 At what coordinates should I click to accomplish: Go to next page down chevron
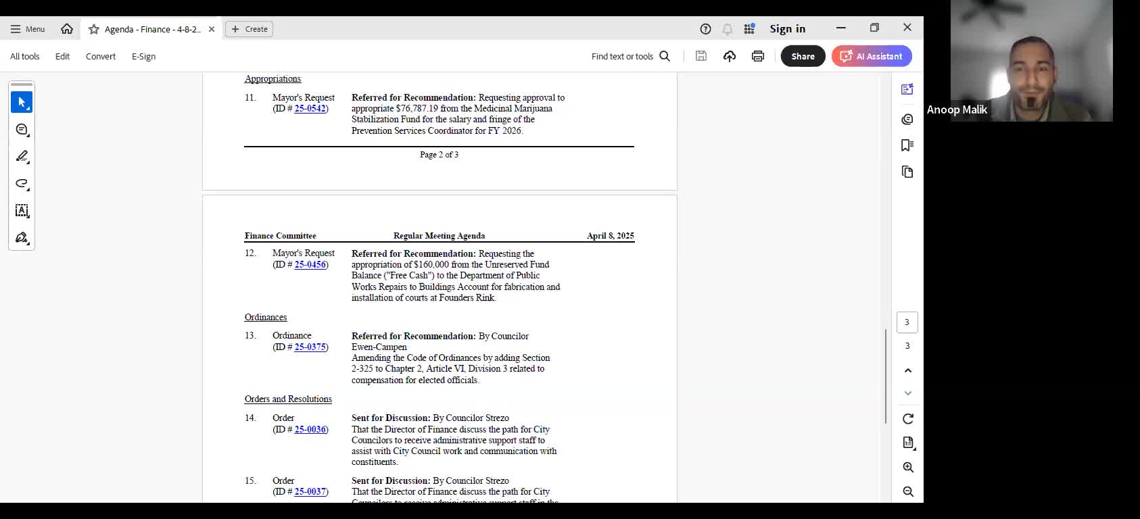coord(907,393)
